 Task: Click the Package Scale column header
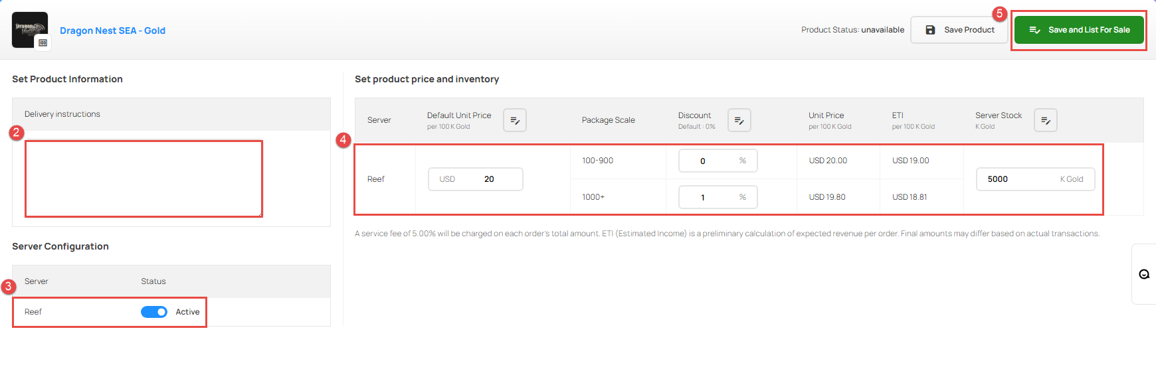click(609, 120)
